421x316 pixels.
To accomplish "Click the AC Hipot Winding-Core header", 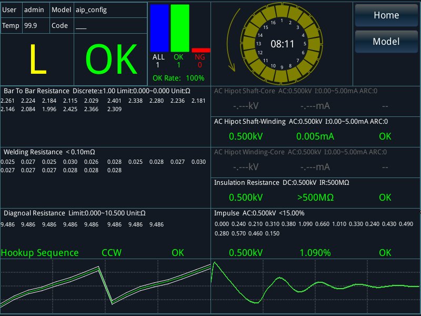I will [300, 152].
